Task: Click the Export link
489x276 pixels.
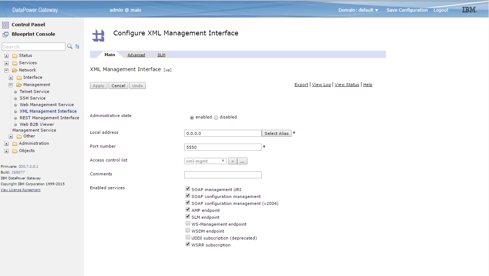Action: [x=301, y=85]
